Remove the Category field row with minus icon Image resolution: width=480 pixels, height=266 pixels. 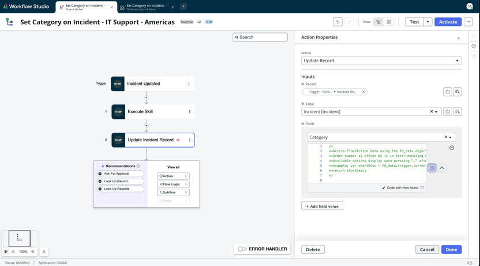[x=452, y=148]
